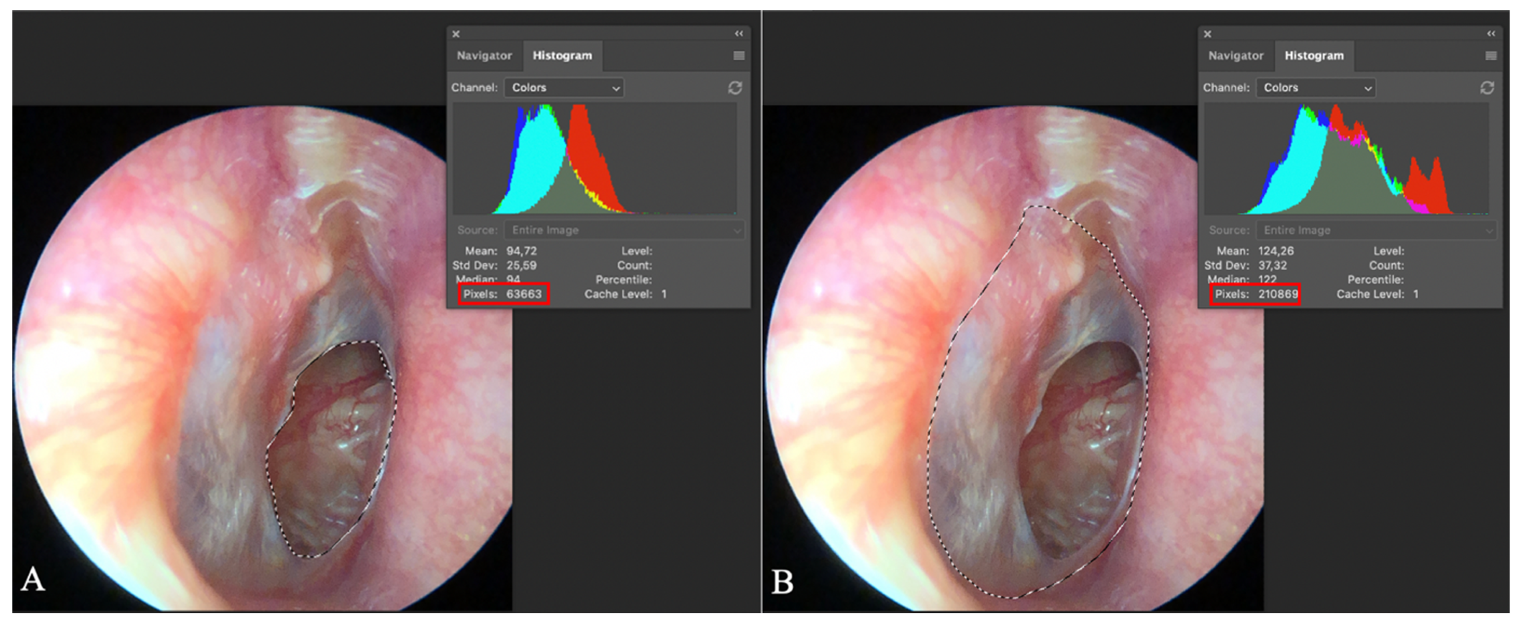Screen dimensions: 1519x626
Task: Click the Pixels 63663 readout in the left panel
Action: (x=504, y=294)
